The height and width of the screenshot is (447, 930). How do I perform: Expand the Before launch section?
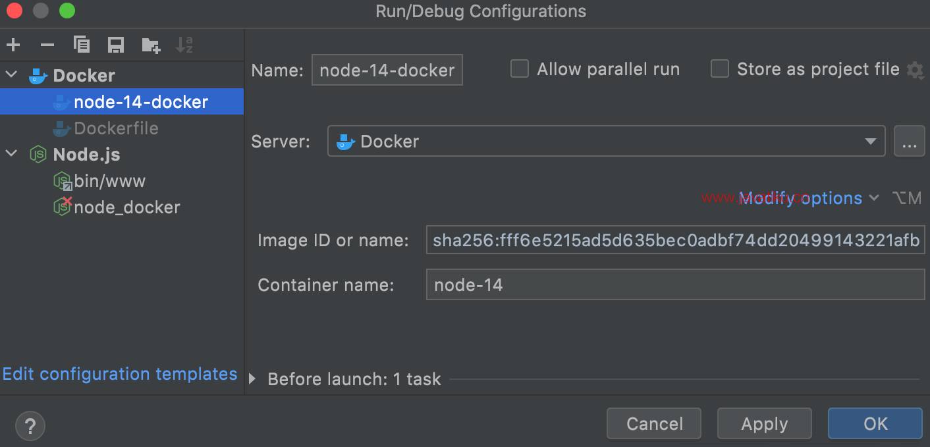tap(252, 379)
